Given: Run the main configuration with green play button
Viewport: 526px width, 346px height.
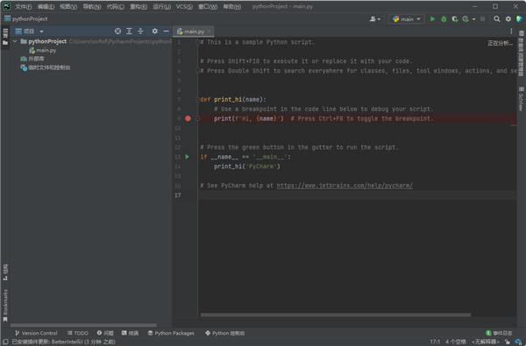Looking at the screenshot, I should pos(432,19).
